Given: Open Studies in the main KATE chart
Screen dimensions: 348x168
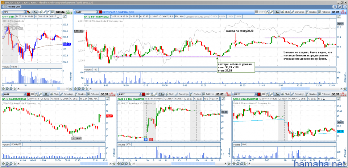Looking at the screenshot, I should pyautogui.click(x=311, y=12).
